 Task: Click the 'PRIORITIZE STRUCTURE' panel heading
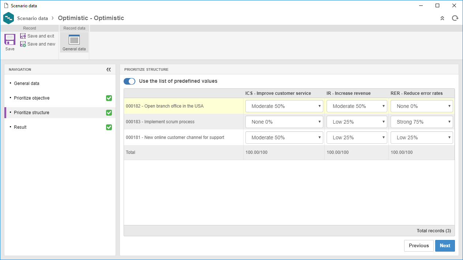point(146,69)
